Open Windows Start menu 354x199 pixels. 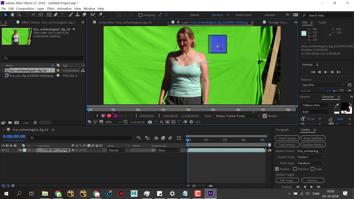point(6,193)
